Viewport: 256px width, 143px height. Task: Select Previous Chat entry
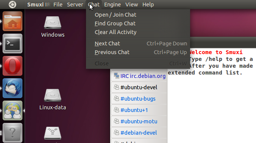tap(138, 52)
